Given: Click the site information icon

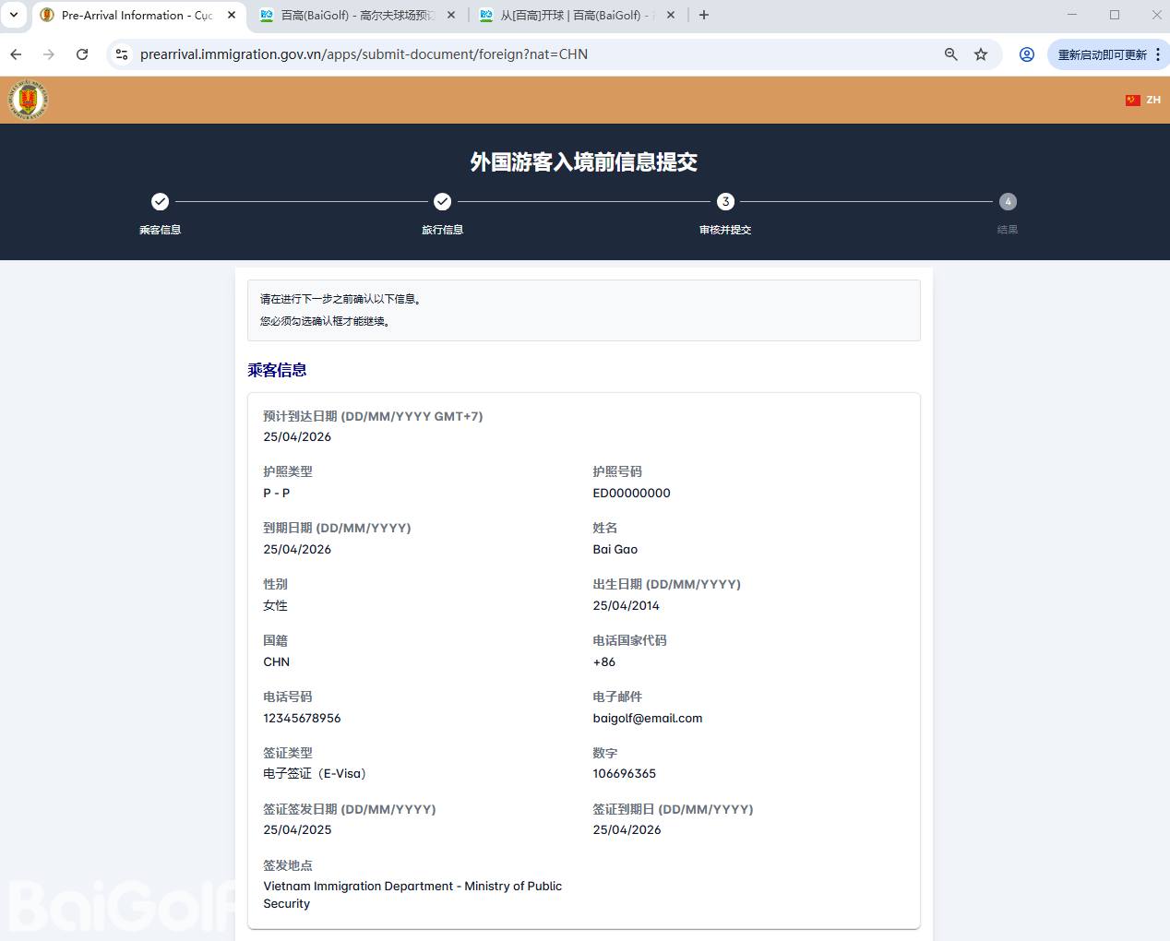Looking at the screenshot, I should [x=121, y=54].
